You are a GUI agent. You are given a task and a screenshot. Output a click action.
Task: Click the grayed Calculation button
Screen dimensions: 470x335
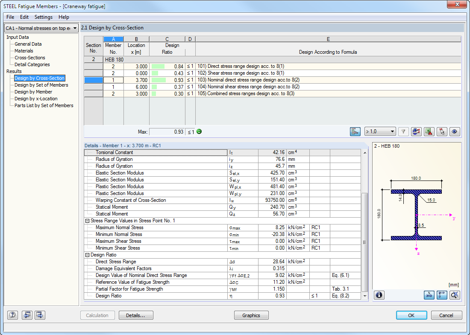coord(97,315)
